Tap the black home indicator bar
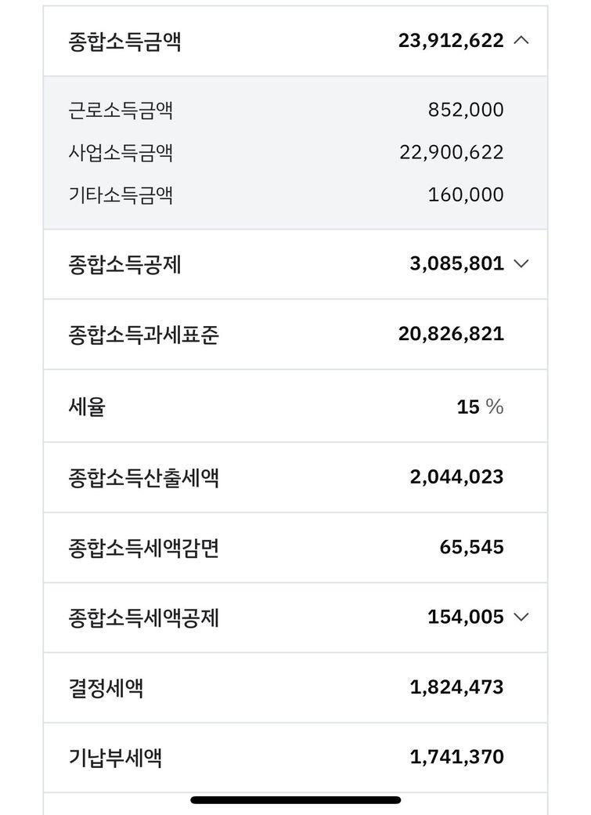The image size is (591, 815). 296,800
